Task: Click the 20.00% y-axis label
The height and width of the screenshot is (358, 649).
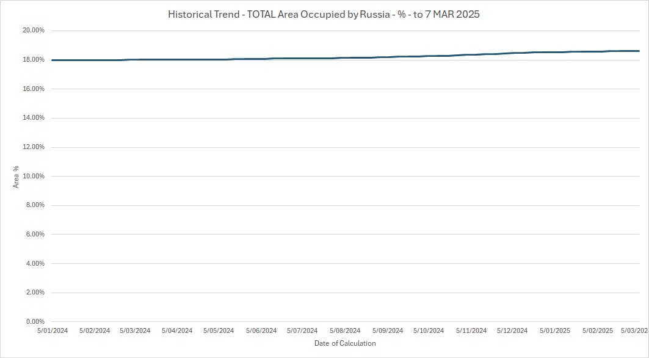Action: click(x=32, y=31)
